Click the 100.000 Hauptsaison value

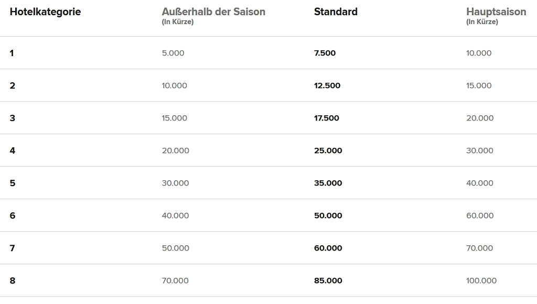click(481, 280)
